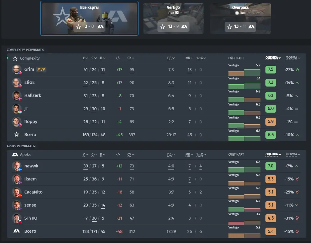Click CacaNito's double-down form trend arrow

pyautogui.click(x=297, y=192)
